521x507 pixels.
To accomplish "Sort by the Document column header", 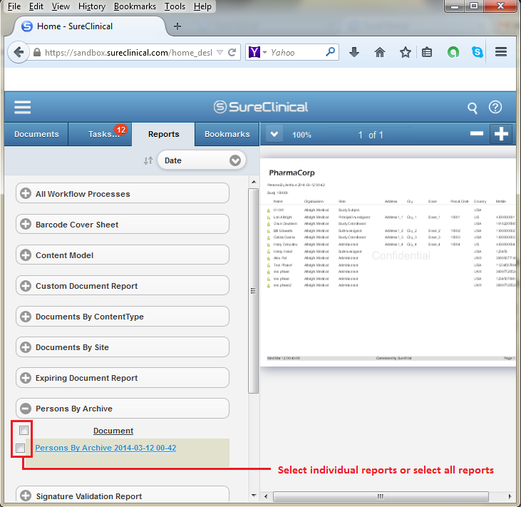I will (x=113, y=431).
